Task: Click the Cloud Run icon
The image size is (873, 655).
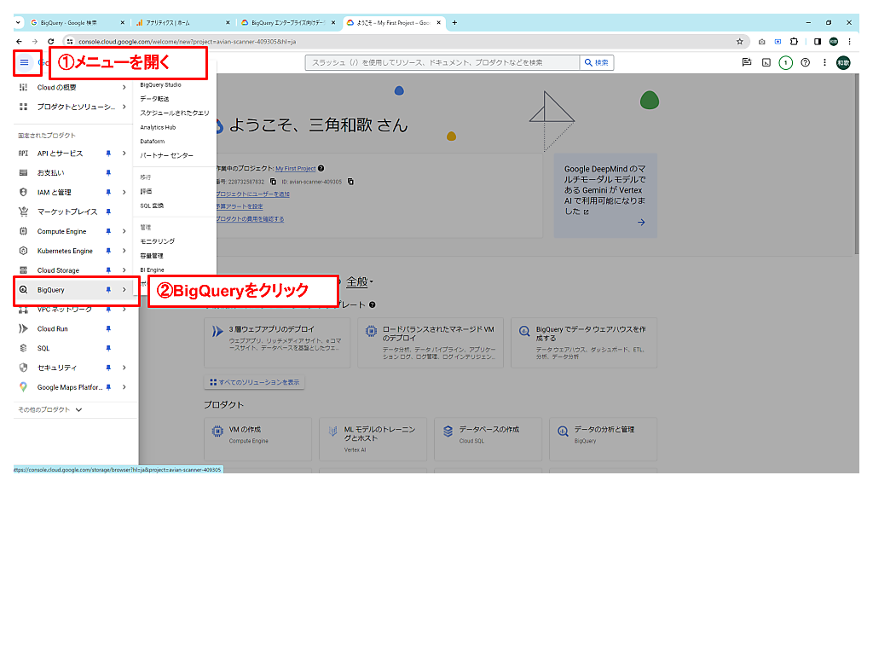Action: [x=23, y=328]
